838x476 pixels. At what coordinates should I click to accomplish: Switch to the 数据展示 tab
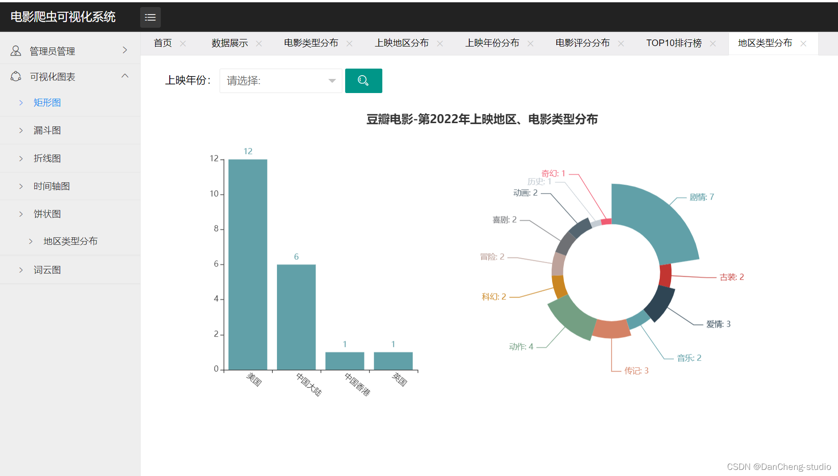tap(230, 43)
